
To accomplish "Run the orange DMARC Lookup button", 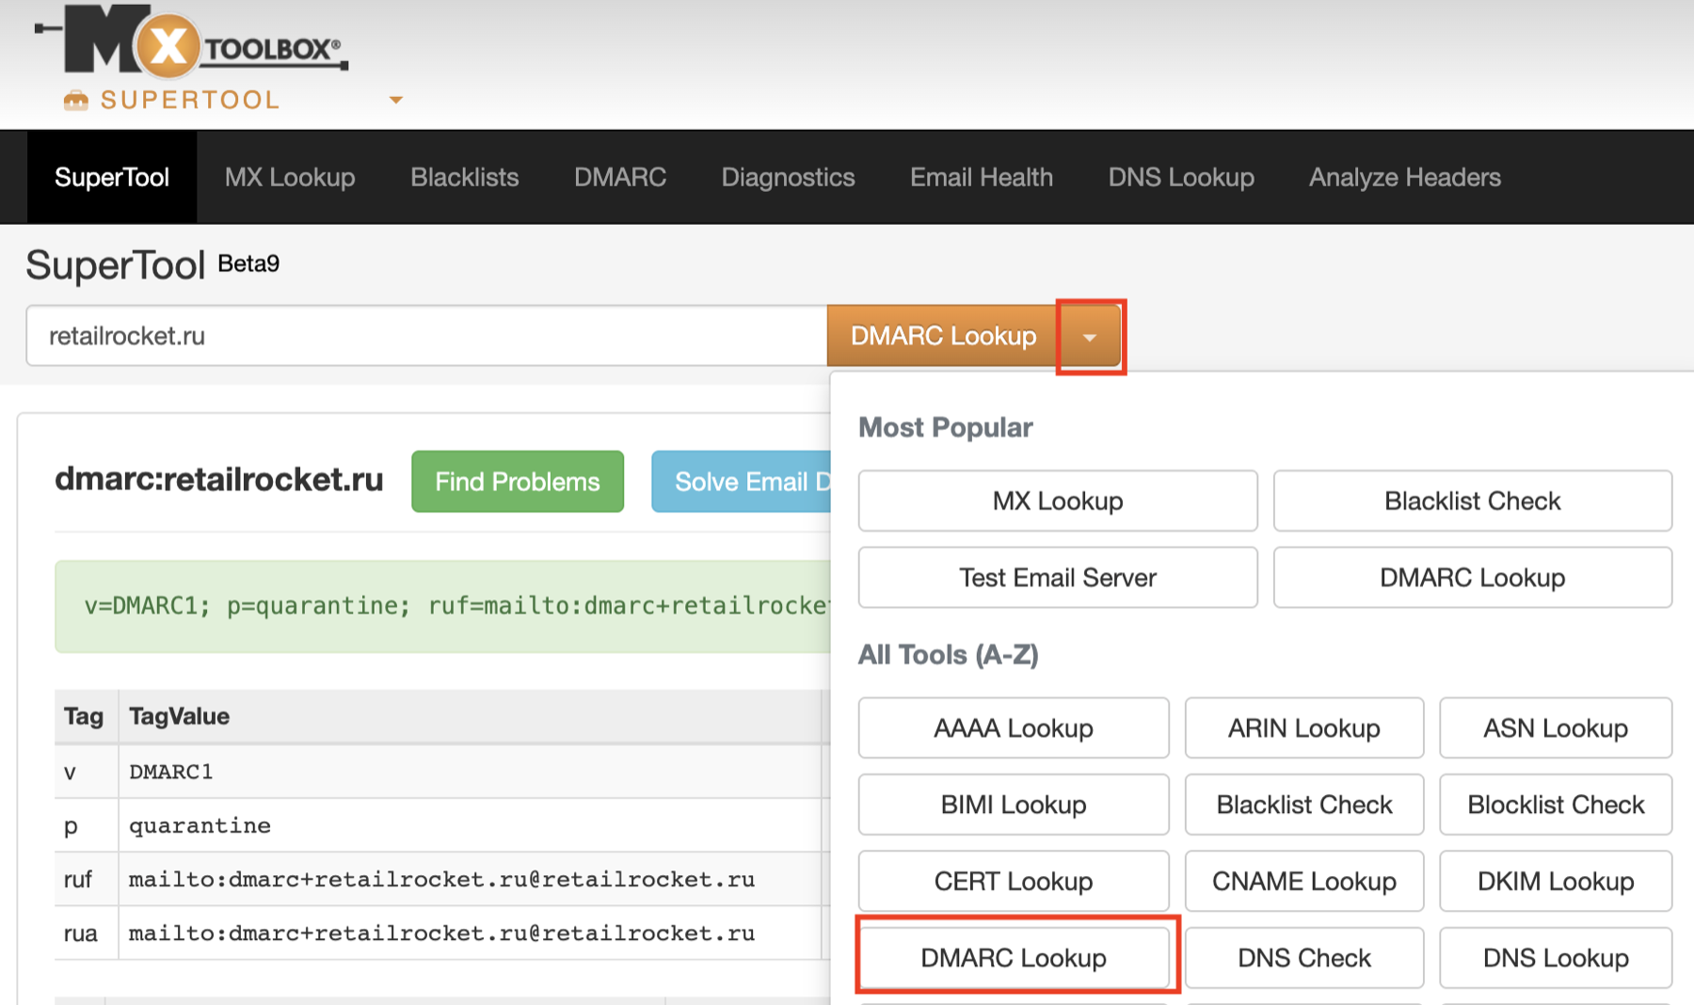I will pyautogui.click(x=943, y=336).
